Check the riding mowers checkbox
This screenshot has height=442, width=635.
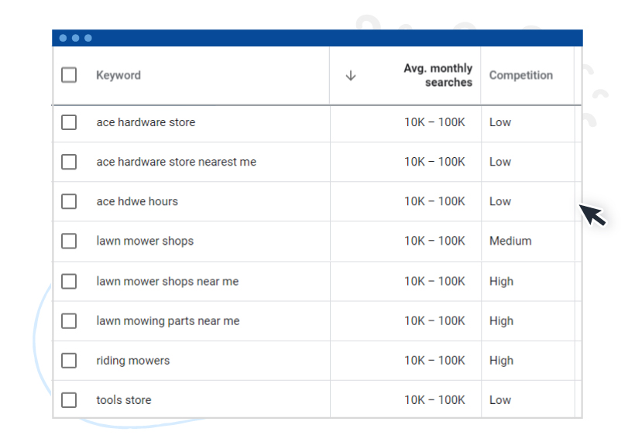[x=69, y=360]
